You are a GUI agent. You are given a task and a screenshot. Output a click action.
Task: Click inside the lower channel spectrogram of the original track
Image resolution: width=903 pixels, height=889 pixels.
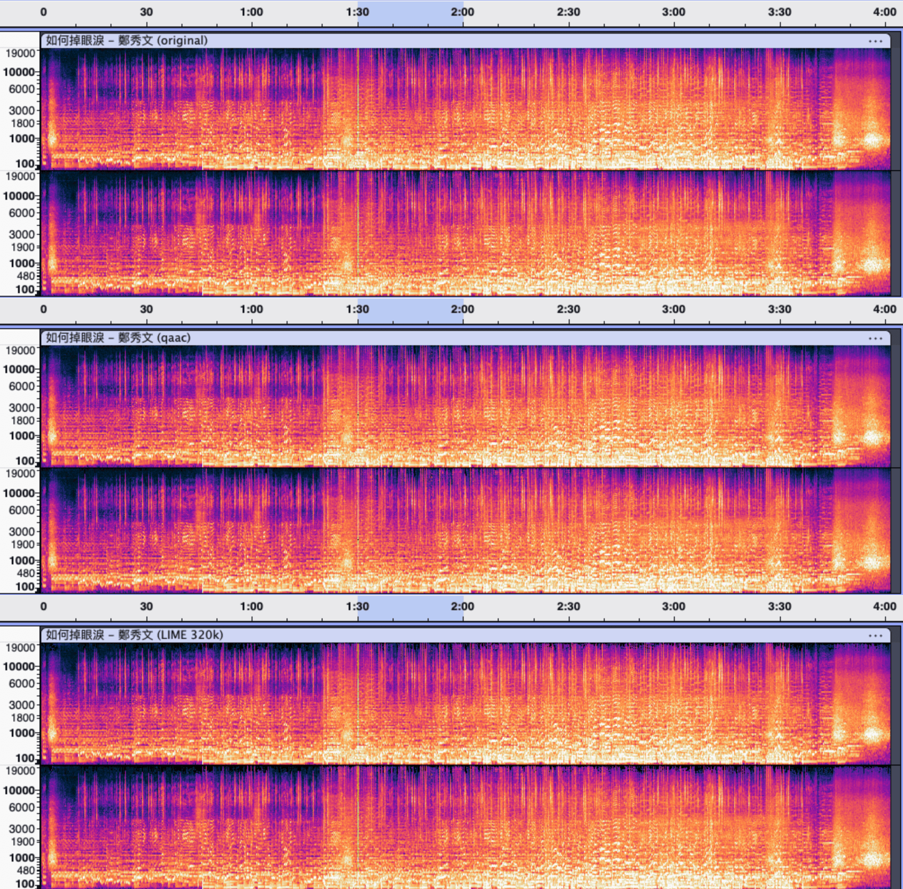tap(465, 233)
